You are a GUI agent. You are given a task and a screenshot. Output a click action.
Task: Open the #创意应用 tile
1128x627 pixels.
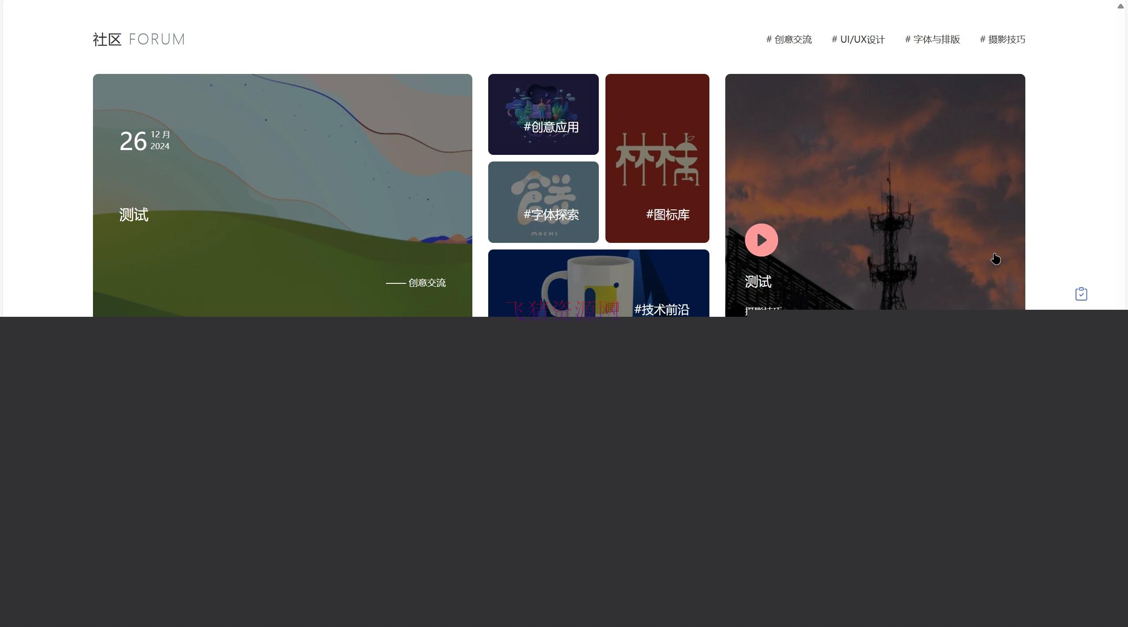pos(551,127)
